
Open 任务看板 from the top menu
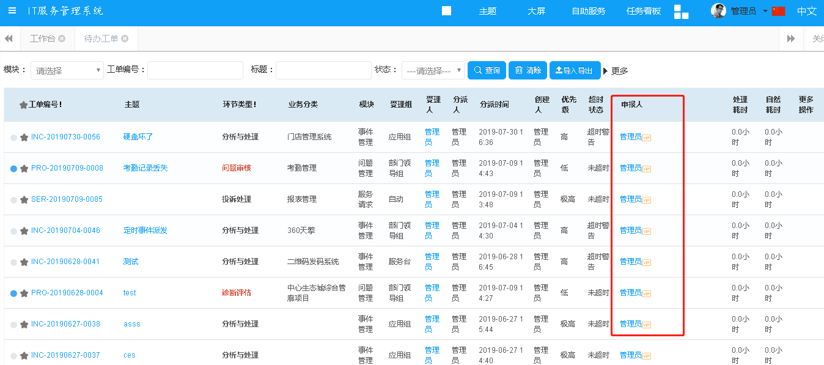(x=643, y=11)
